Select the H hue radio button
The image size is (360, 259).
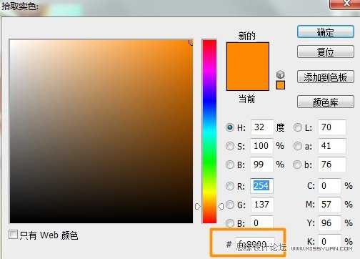(x=230, y=127)
